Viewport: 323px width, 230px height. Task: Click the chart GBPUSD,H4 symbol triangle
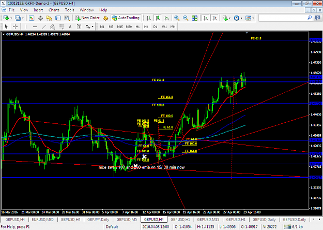coord(4,34)
